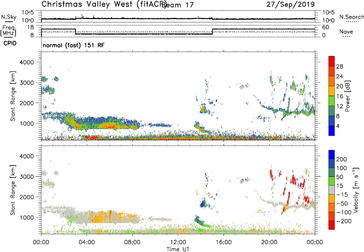The image size is (364, 252).
Task: Click the '12' label on Power color bar
Action: tap(339, 106)
